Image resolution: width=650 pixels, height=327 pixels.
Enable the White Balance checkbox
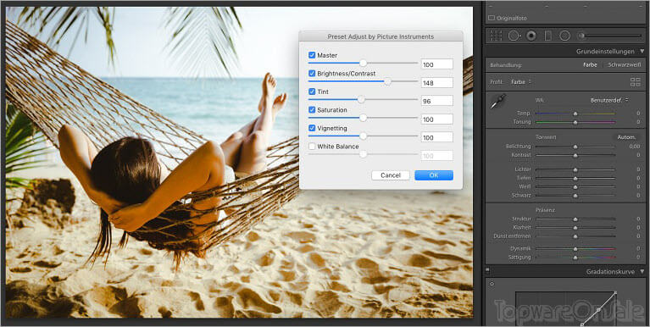click(312, 147)
